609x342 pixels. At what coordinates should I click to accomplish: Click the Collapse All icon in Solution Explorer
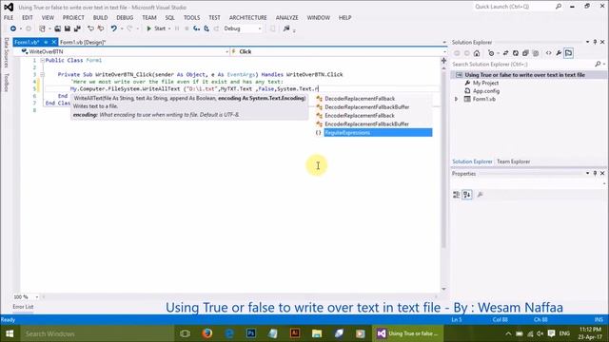[525, 53]
